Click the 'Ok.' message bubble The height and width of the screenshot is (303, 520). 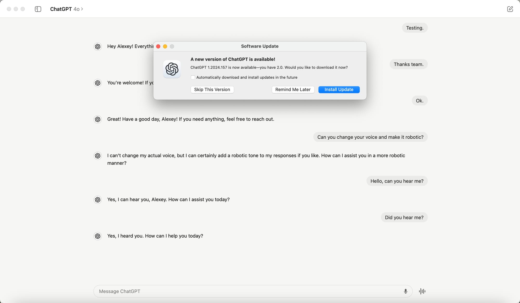coord(420,100)
